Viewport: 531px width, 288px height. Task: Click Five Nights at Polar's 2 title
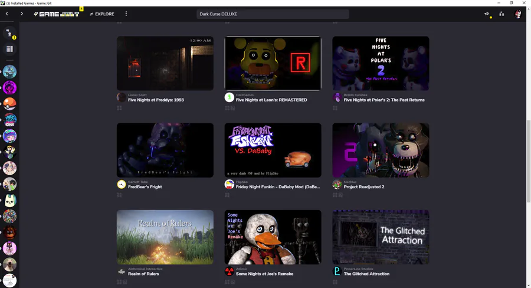coord(384,100)
